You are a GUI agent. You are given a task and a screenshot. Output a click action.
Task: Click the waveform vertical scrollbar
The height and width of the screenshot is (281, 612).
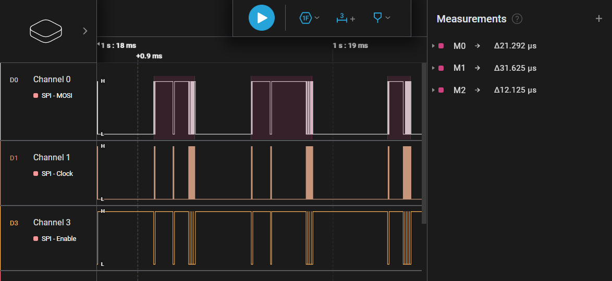click(424, 144)
